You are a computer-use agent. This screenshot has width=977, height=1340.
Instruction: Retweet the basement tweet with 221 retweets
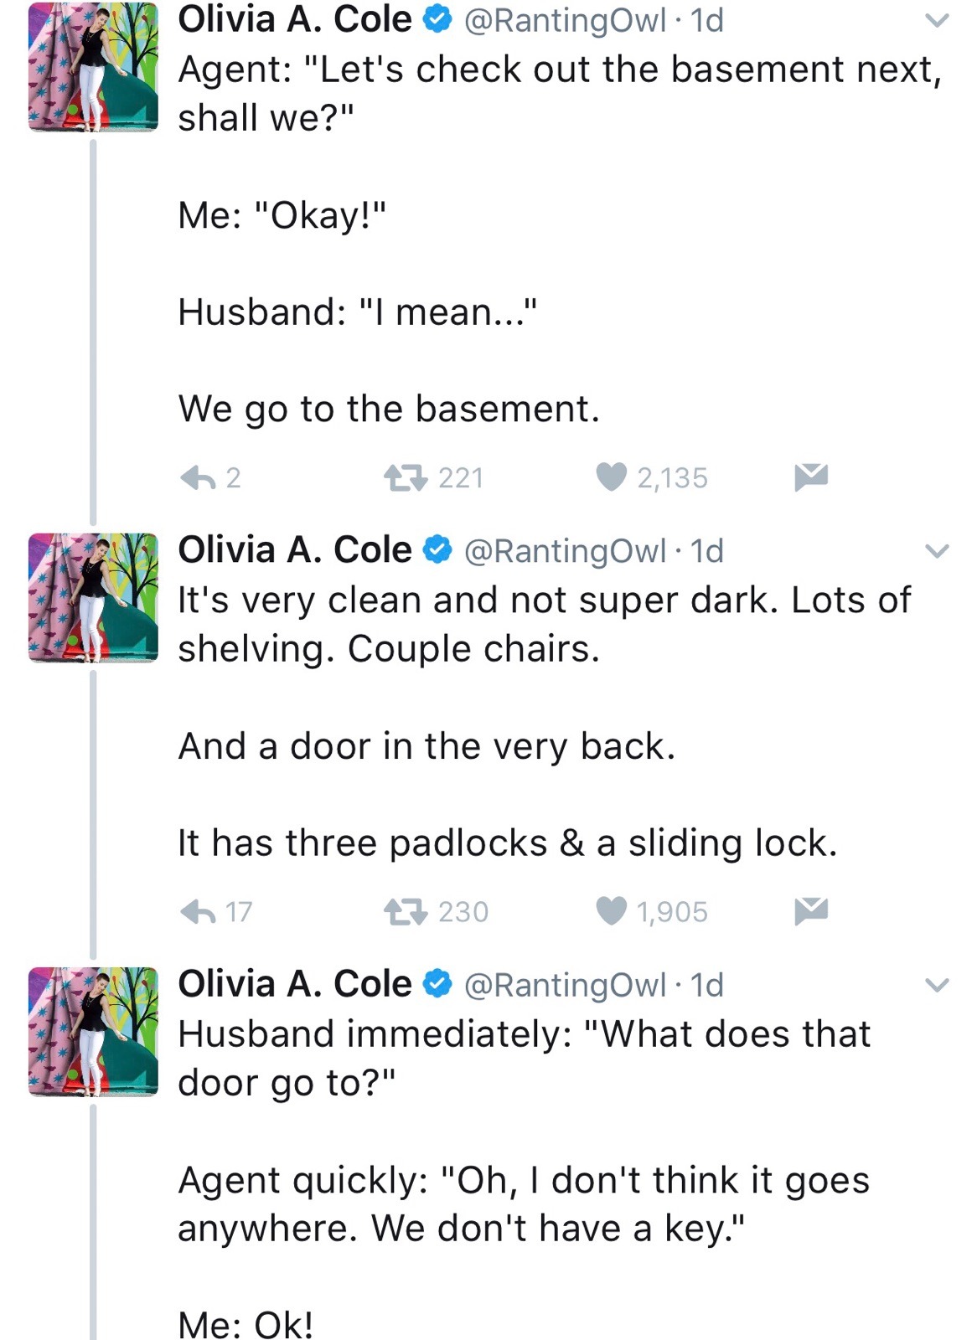pyautogui.click(x=406, y=477)
